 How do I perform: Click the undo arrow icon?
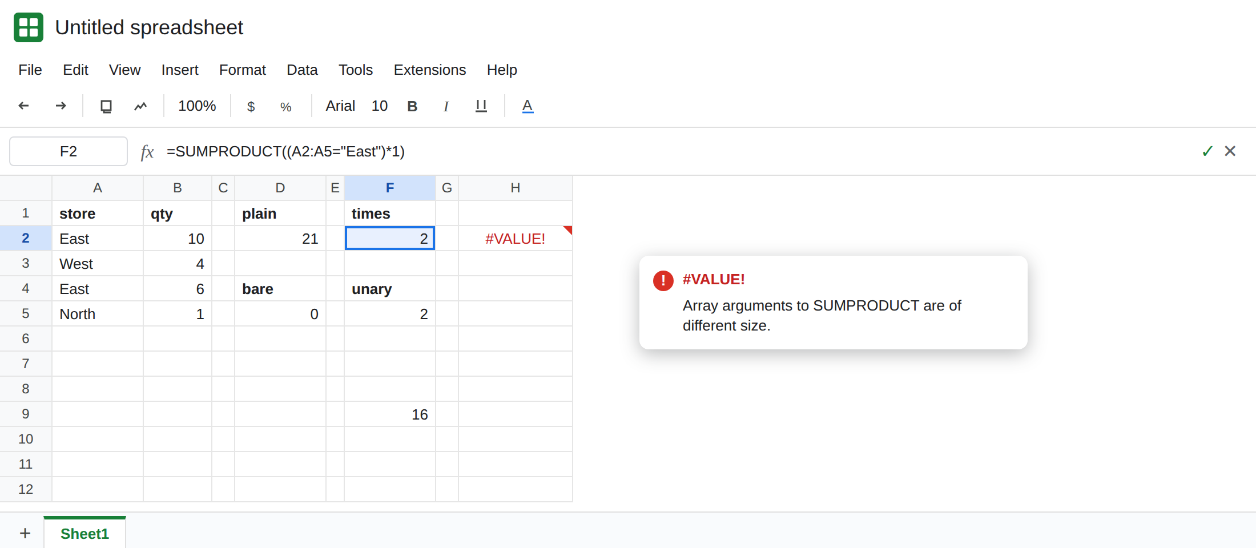click(24, 106)
